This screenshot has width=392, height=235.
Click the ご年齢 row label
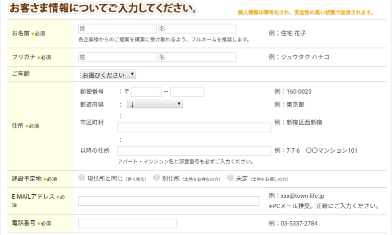tap(21, 74)
